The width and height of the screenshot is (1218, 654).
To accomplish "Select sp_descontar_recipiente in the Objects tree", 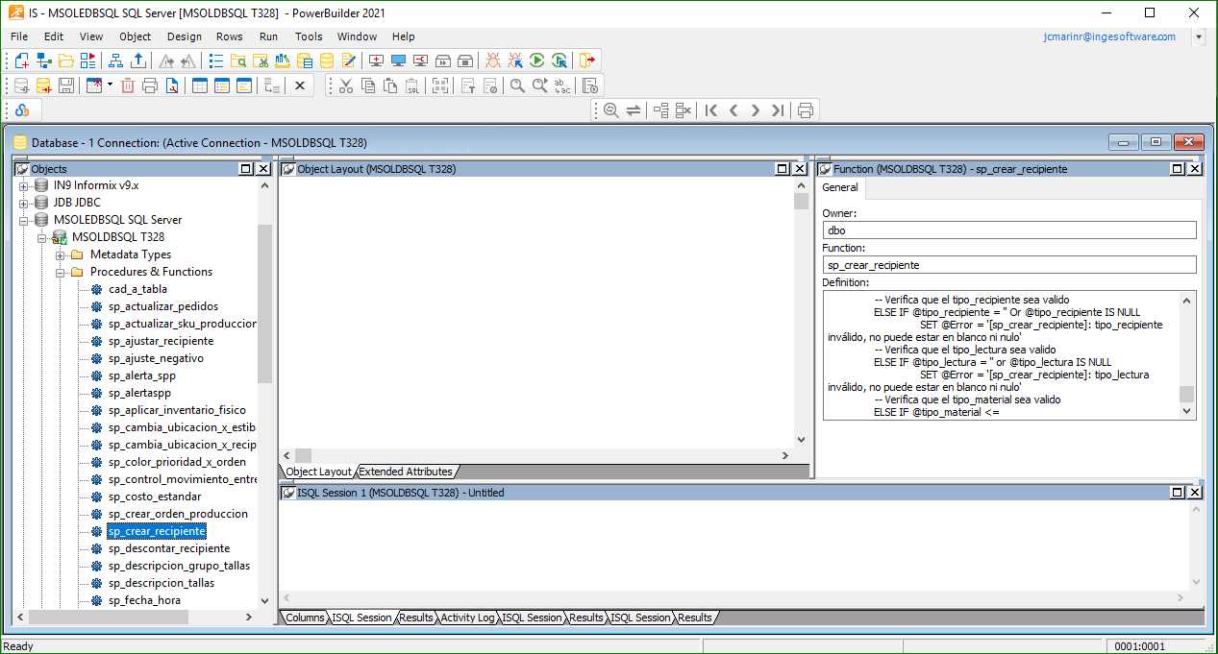I will [168, 548].
